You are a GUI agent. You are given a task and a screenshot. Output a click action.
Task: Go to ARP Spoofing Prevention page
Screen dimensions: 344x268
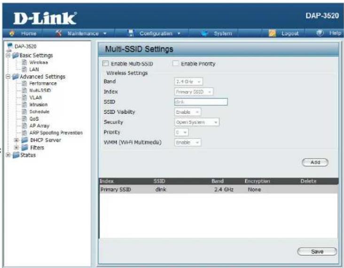tap(56, 133)
